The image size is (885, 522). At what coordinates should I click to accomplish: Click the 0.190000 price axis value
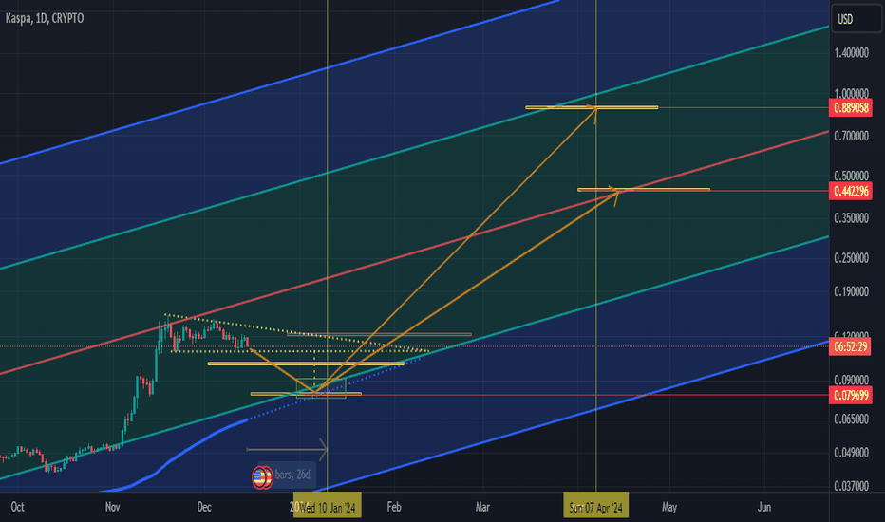[851, 291]
